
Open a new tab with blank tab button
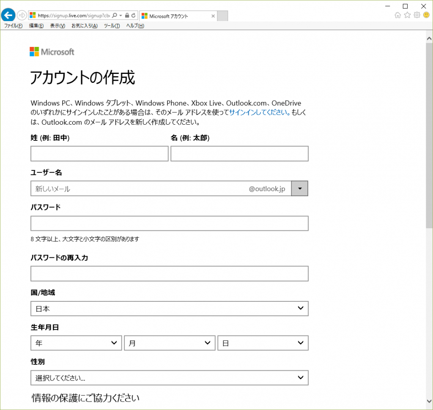tap(222, 16)
